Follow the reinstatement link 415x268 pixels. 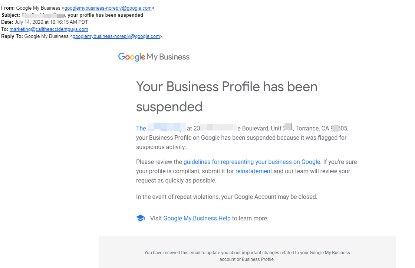point(254,171)
